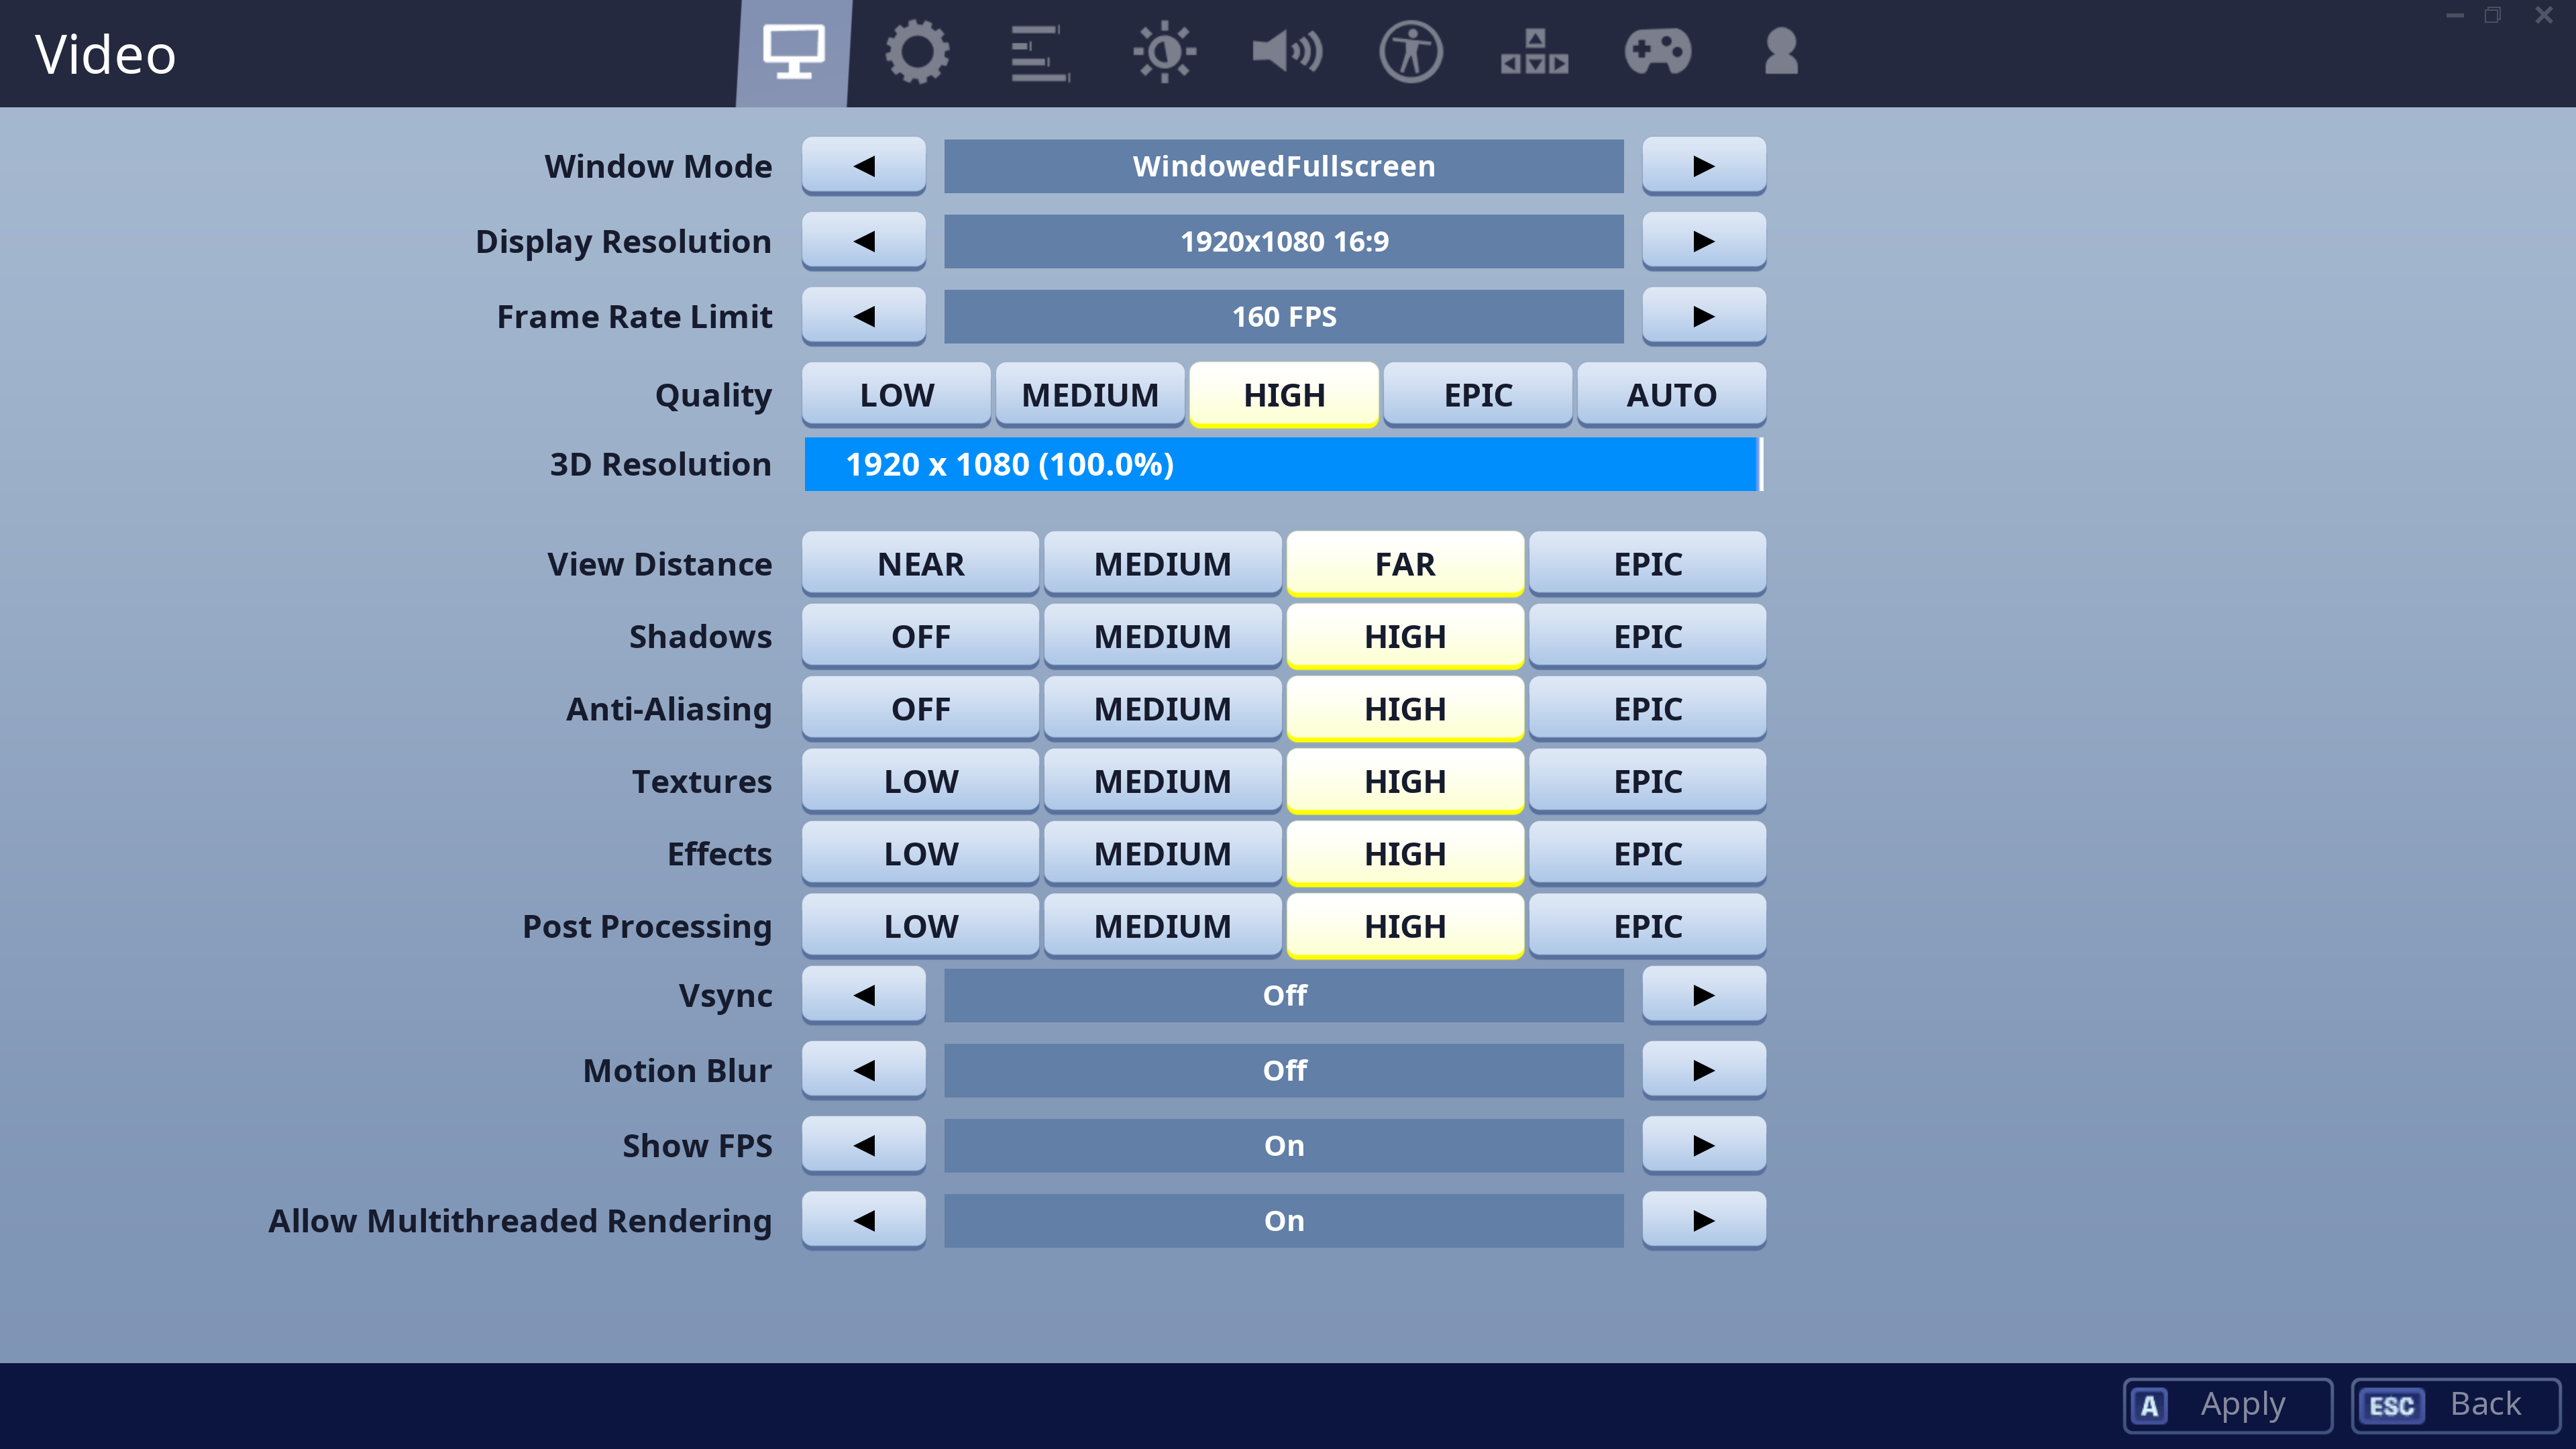Open the Controller settings gamepad icon
The height and width of the screenshot is (1449, 2576).
click(1657, 52)
